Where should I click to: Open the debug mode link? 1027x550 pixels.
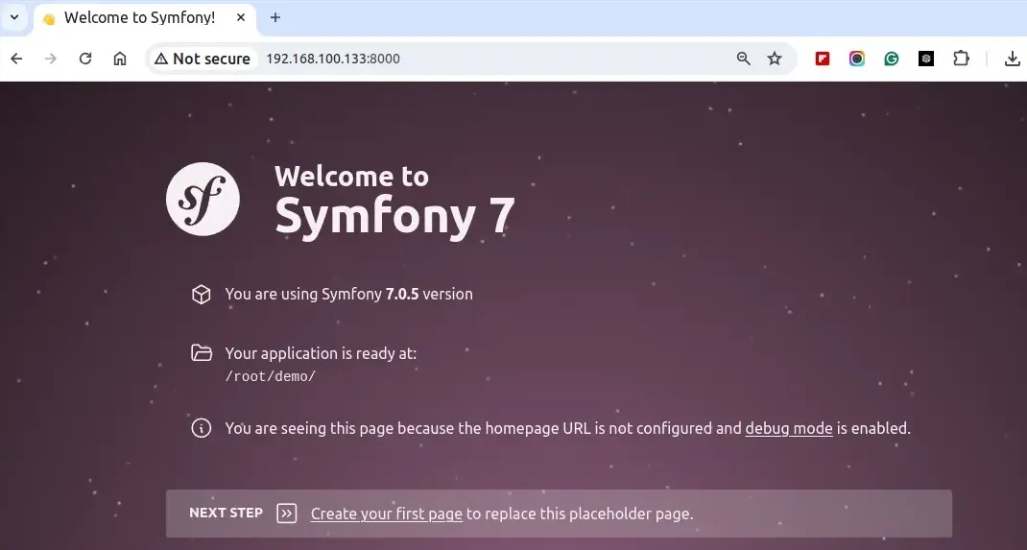tap(789, 428)
